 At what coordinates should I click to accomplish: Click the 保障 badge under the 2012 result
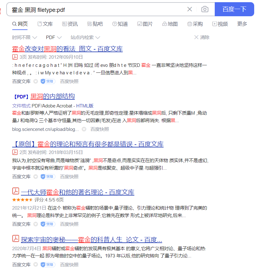pyautogui.click(x=48, y=81)
